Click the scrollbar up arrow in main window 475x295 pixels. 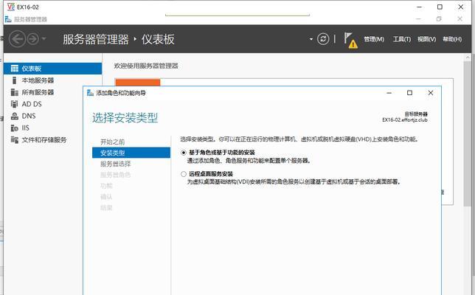pyautogui.click(x=467, y=57)
